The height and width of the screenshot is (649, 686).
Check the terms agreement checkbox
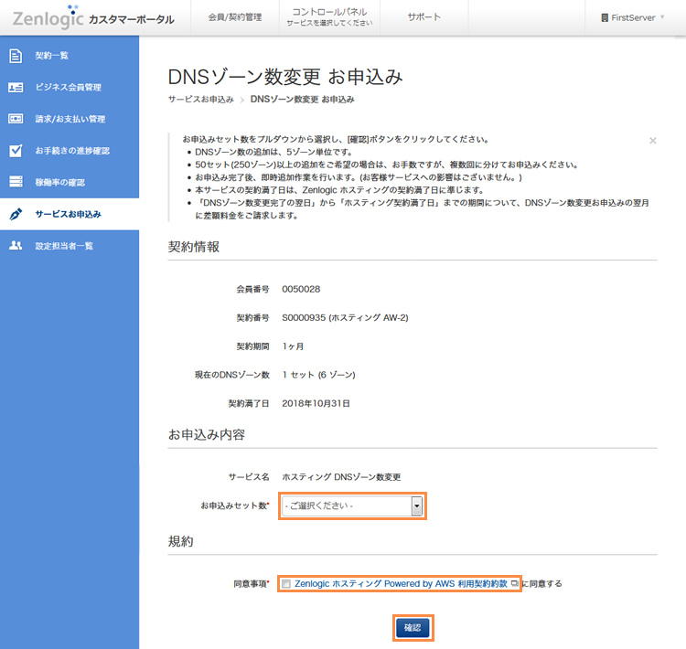pyautogui.click(x=286, y=583)
